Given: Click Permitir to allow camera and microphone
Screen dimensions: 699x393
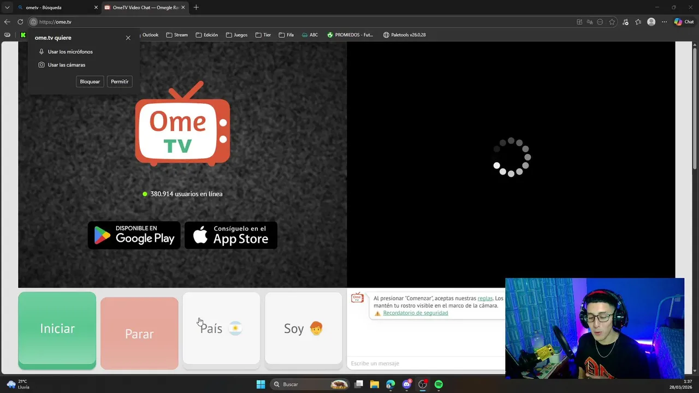Looking at the screenshot, I should click(x=120, y=81).
